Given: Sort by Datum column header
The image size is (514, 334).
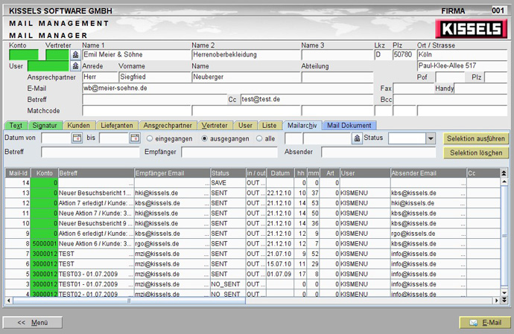Looking at the screenshot, I should coord(280,173).
